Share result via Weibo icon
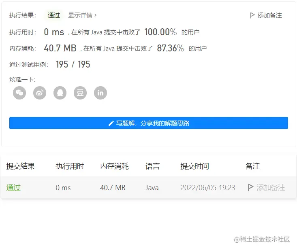297x250 pixels. coord(40,93)
